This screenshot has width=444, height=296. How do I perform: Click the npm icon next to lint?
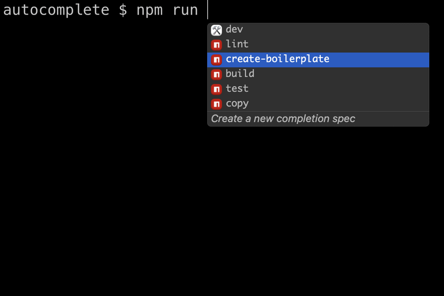pyautogui.click(x=216, y=45)
